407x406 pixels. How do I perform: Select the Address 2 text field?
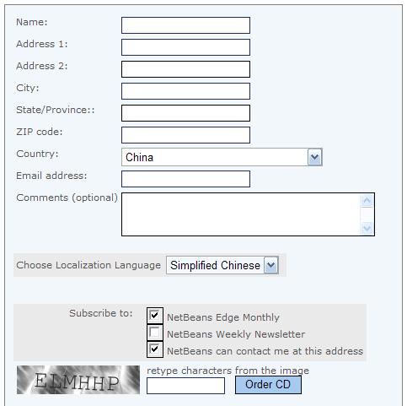click(x=185, y=69)
